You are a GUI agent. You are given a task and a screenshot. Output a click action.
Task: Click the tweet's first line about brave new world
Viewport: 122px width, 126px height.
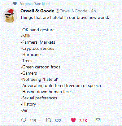(65, 17)
